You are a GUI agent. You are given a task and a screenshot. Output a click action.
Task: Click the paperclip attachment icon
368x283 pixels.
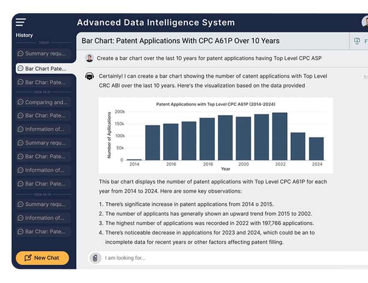(95, 258)
